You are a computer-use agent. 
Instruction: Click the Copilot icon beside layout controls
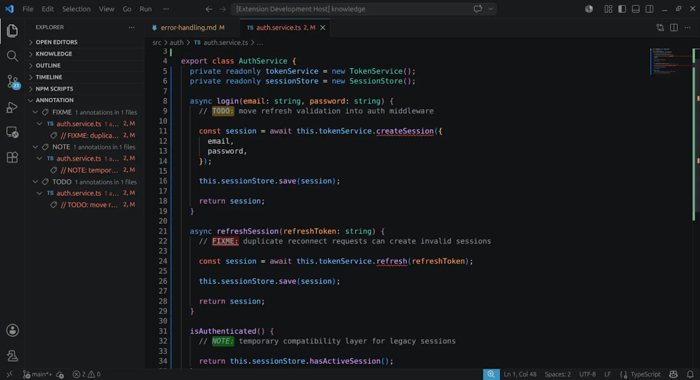(589, 9)
